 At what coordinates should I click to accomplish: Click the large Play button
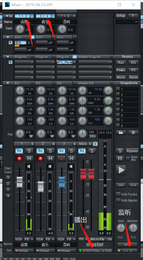coord(122,170)
